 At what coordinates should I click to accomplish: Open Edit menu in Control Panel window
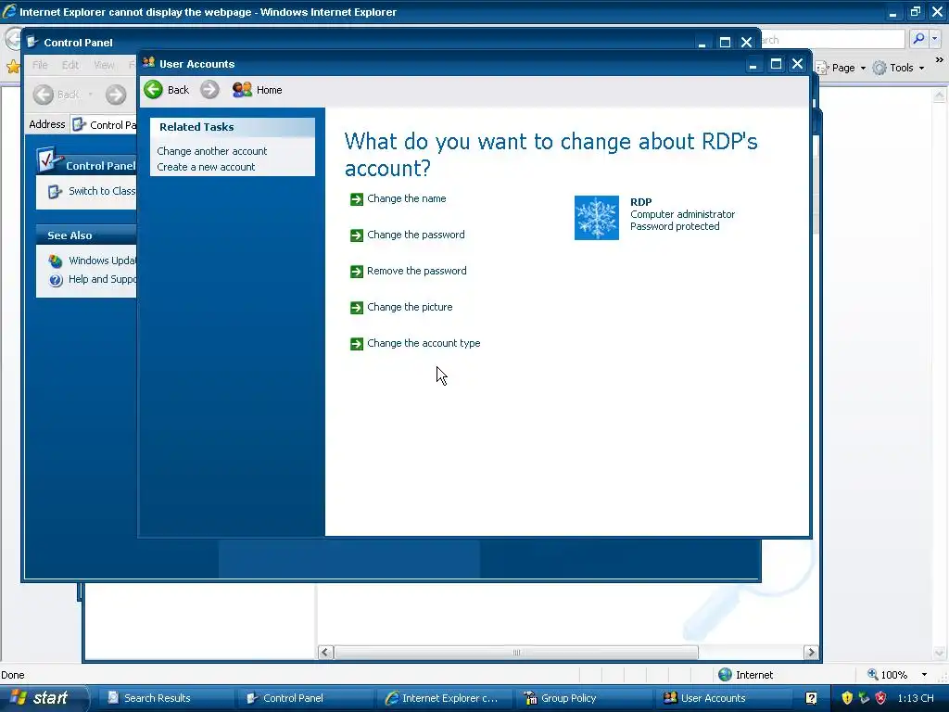70,65
